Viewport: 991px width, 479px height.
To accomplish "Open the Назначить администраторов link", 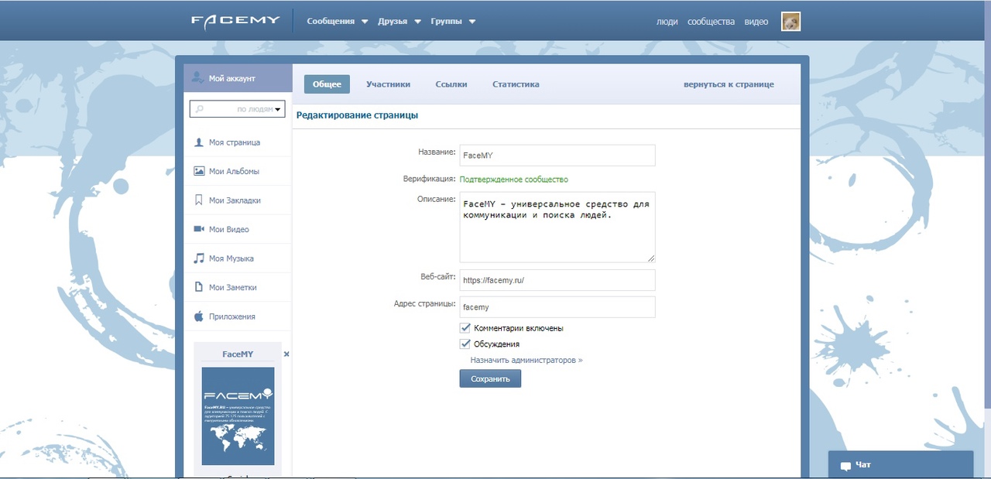I will pyautogui.click(x=526, y=360).
